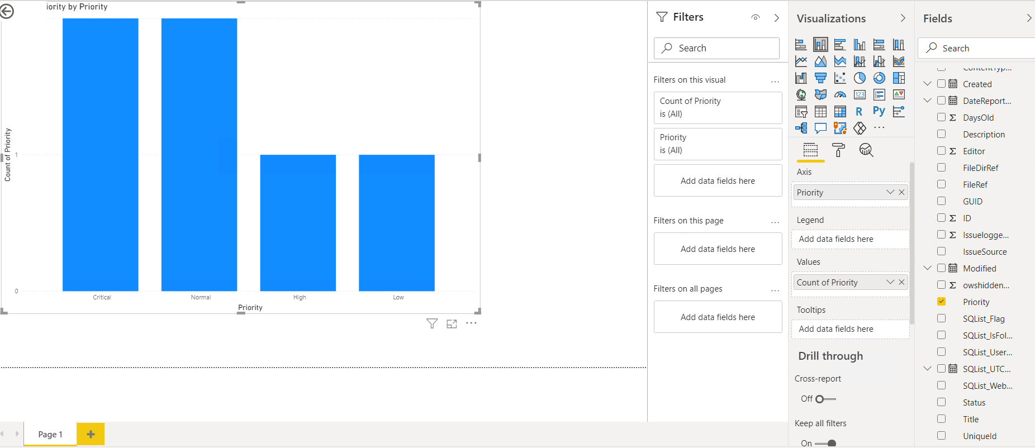The image size is (1035, 448).
Task: Choose the gauge visualization icon
Action: [840, 95]
